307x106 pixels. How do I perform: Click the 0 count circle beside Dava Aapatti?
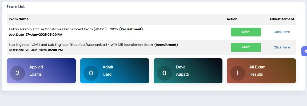164,73
